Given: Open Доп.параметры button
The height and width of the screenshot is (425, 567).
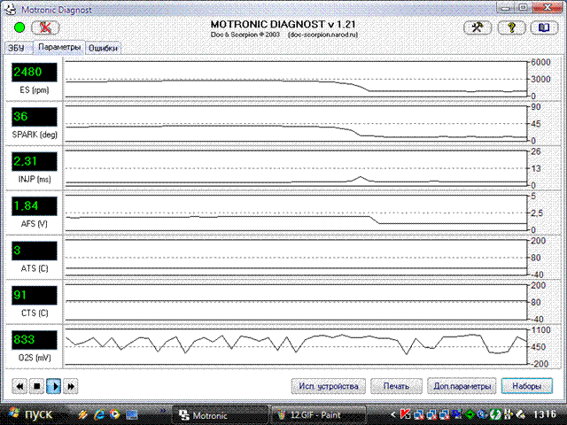Looking at the screenshot, I should tap(462, 386).
